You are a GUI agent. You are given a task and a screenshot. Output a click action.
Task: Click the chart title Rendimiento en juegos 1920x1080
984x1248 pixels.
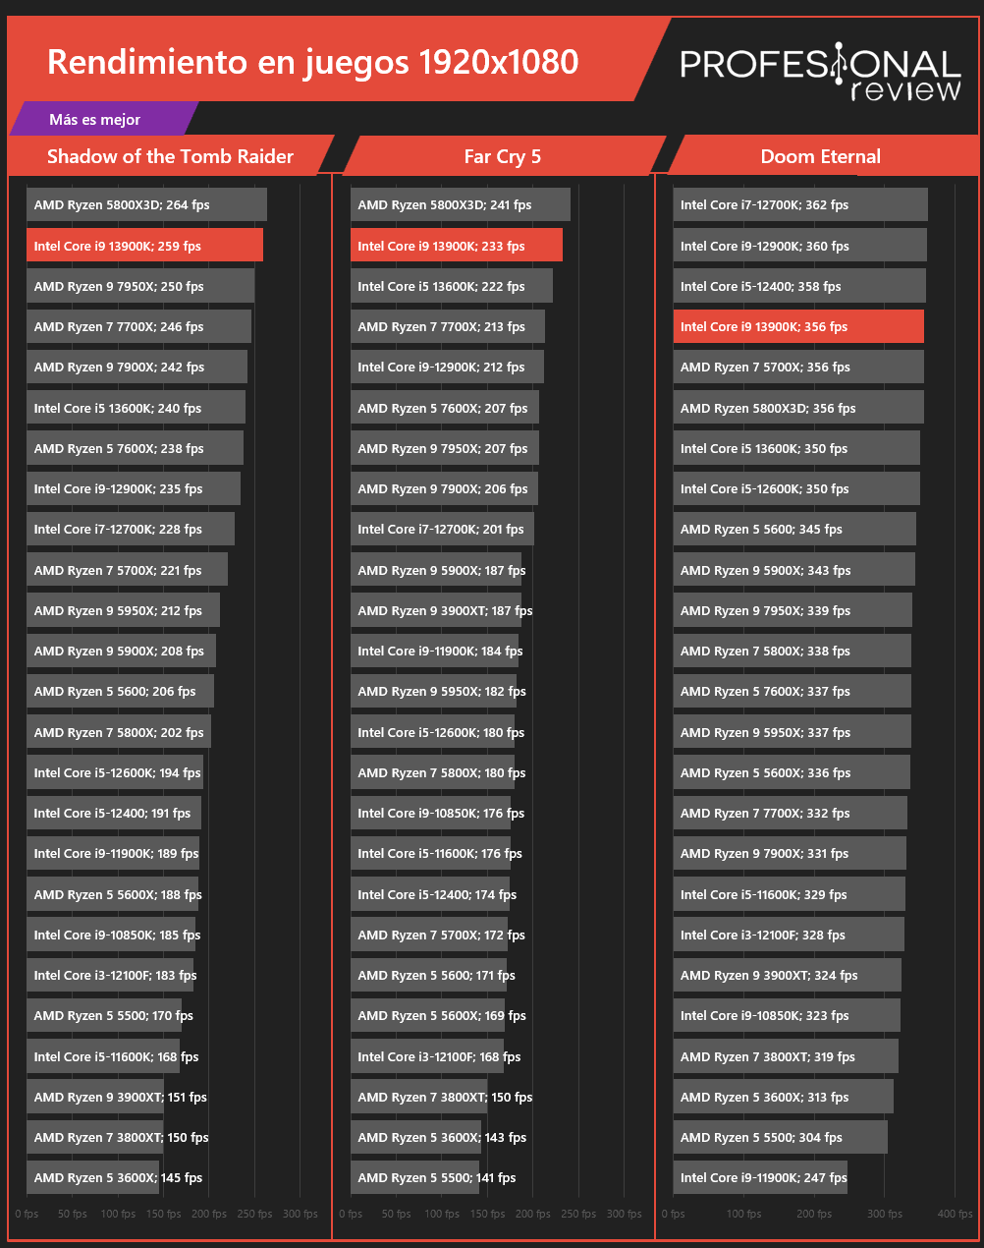click(313, 62)
